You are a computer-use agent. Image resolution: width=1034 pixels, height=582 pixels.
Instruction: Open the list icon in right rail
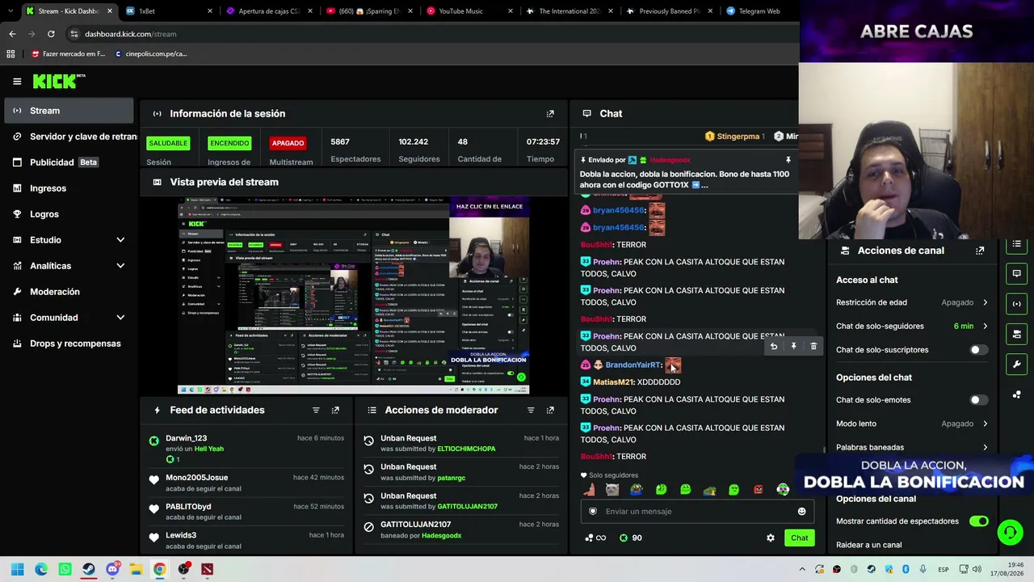coord(1017,244)
